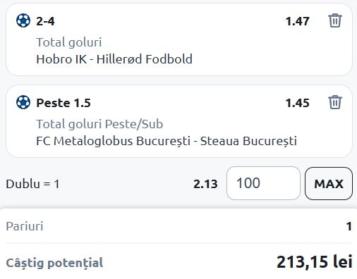Click the 213,15 lei potential winnings amount

315,262
